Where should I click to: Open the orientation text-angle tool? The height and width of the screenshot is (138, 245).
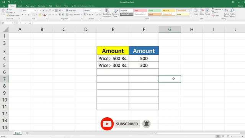coord(60,10)
